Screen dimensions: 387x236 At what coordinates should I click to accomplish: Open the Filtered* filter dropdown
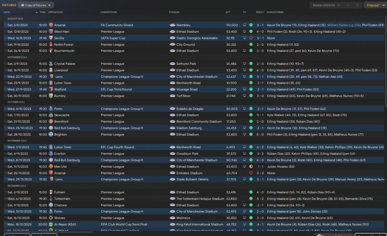[x=375, y=5]
